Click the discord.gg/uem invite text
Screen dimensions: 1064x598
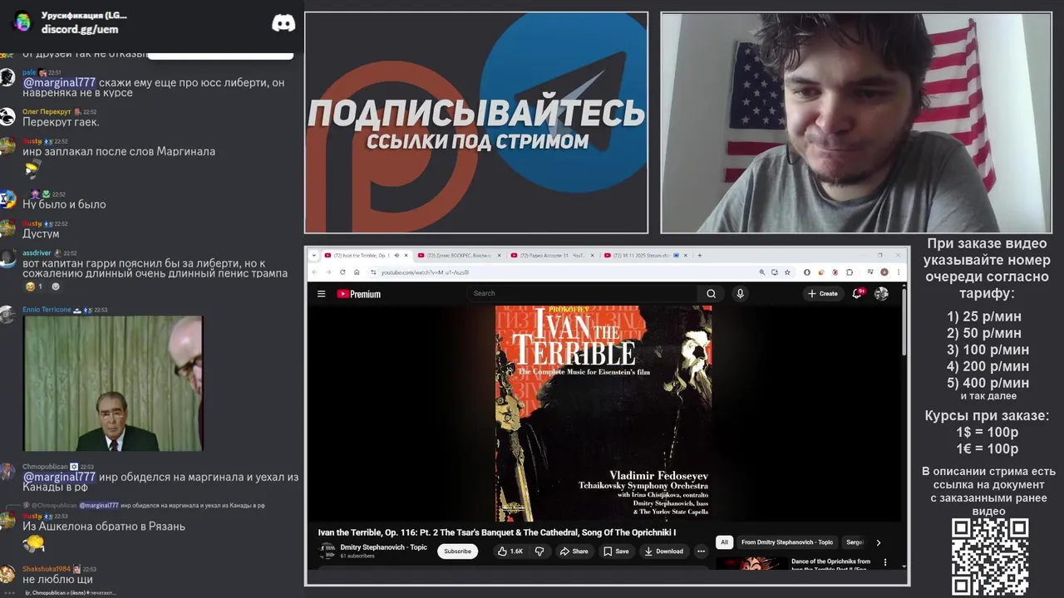[x=80, y=29]
